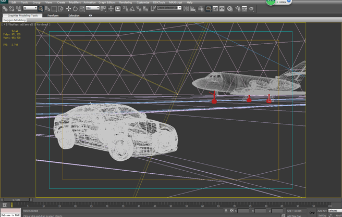The height and width of the screenshot is (217, 342).
Task: Open the Layer Manager
Action: [201, 8]
